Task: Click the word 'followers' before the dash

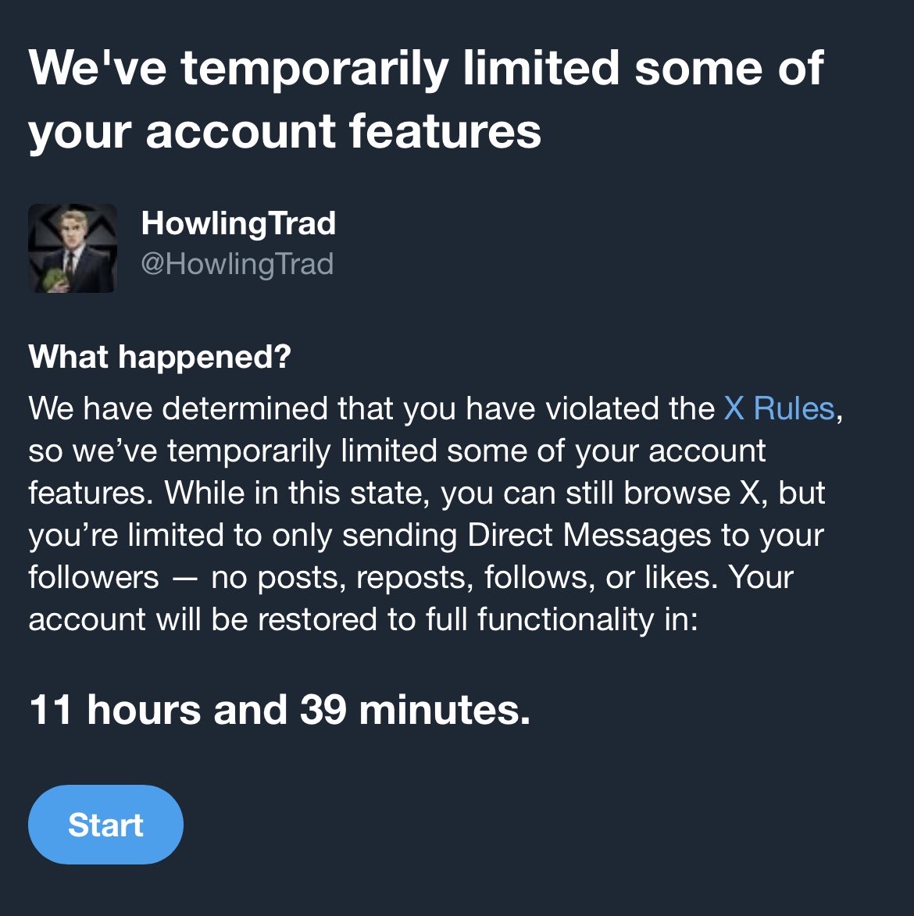Action: tap(94, 576)
